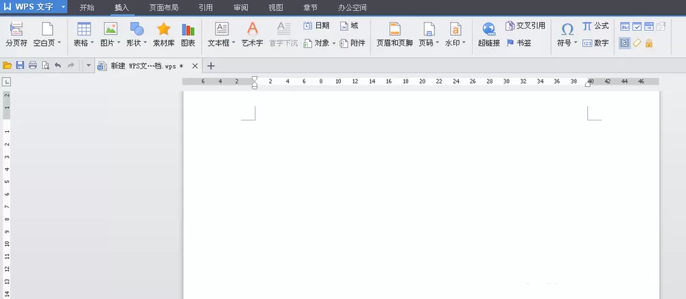Click the 艺术字 word art icon

pyautogui.click(x=252, y=29)
